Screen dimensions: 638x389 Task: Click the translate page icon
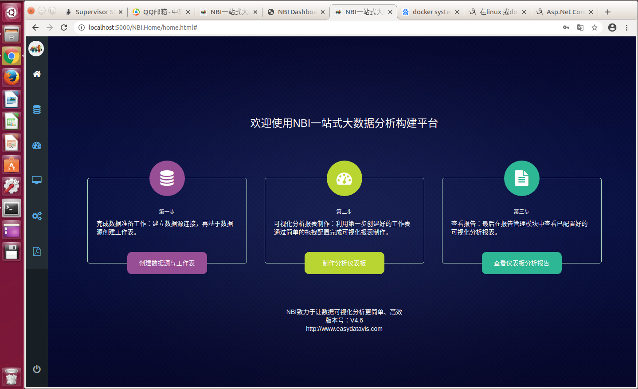580,28
